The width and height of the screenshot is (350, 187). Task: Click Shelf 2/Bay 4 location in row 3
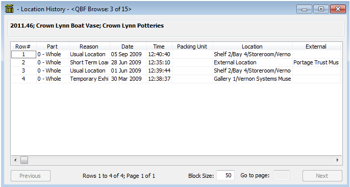pyautogui.click(x=253, y=71)
